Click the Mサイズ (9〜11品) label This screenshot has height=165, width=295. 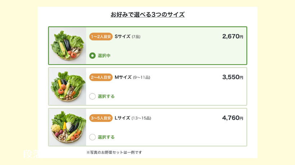tap(132, 77)
